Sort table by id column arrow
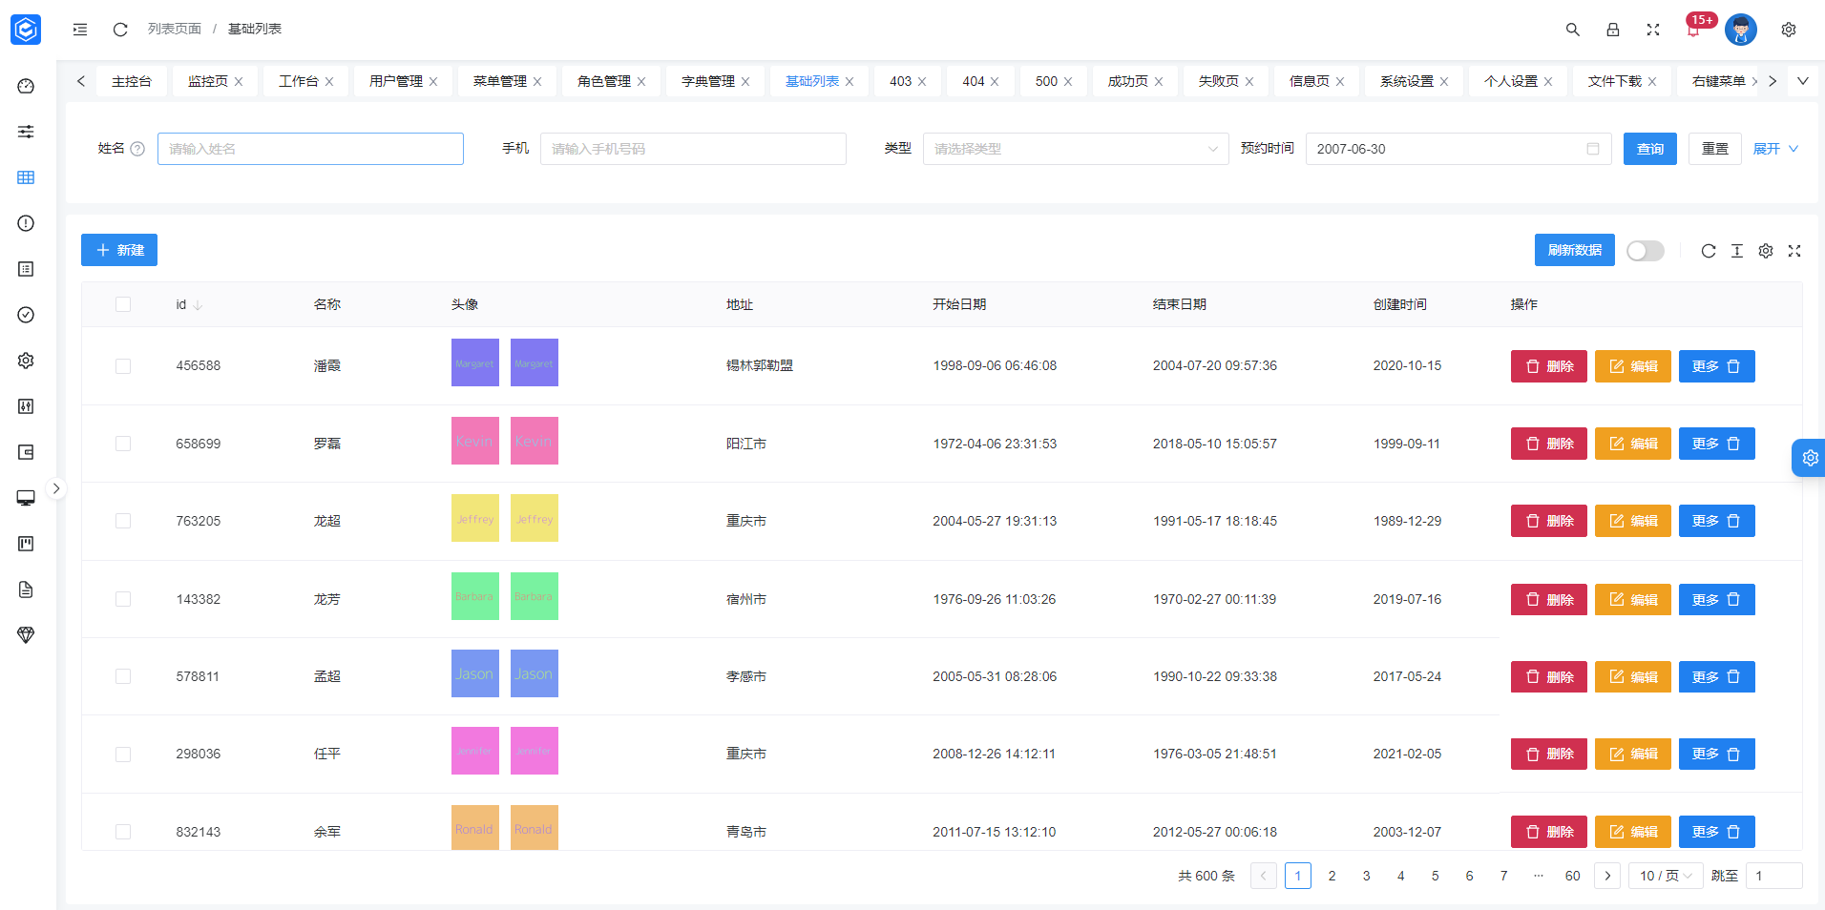The width and height of the screenshot is (1825, 910). pos(198,305)
